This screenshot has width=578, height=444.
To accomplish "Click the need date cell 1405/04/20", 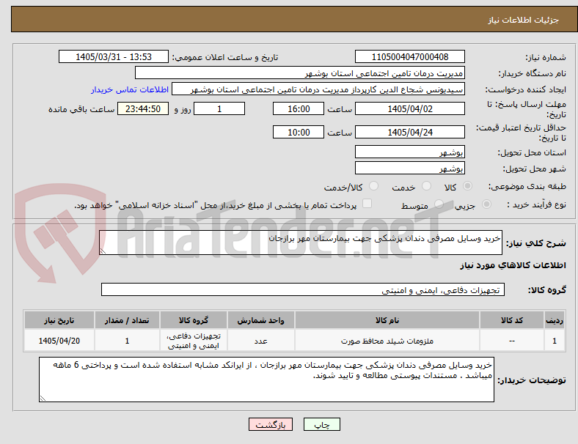I will (59, 341).
